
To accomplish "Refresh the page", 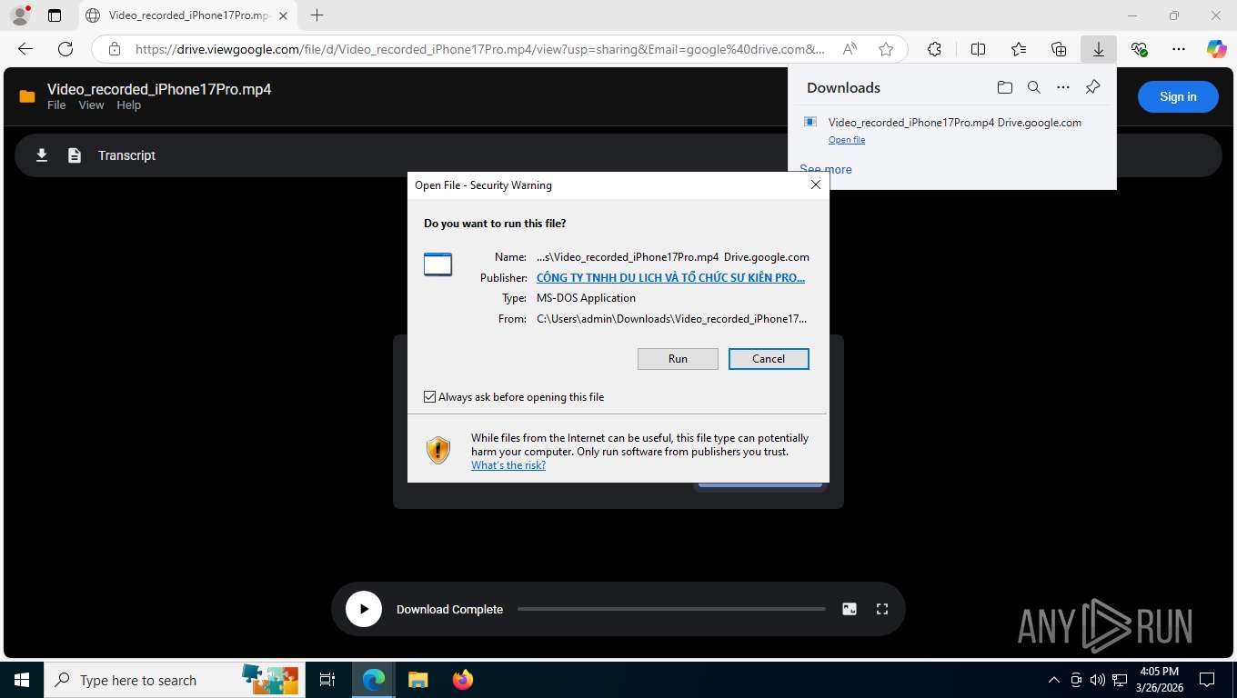I will coord(65,49).
